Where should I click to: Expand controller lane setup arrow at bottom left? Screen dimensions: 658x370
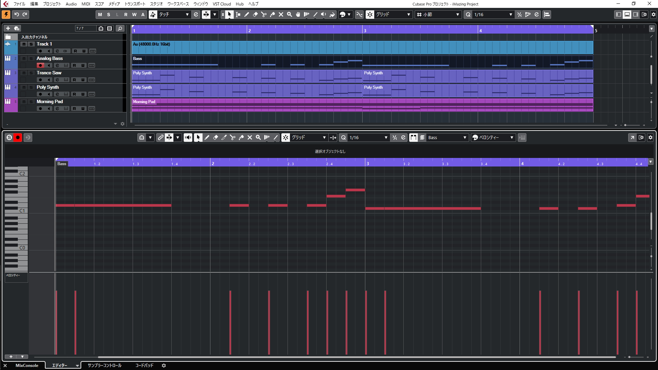[x=22, y=357]
